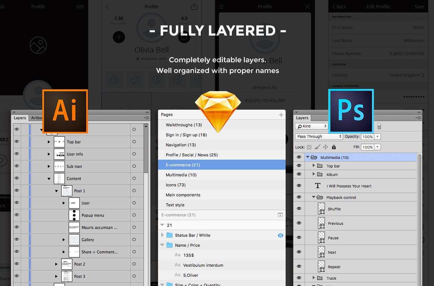Screen dimensions: 434x286
Task: Toggle visibility of Status Bar / White
Action: 280,235
